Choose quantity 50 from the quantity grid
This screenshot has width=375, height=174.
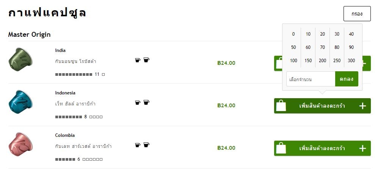[293, 47]
